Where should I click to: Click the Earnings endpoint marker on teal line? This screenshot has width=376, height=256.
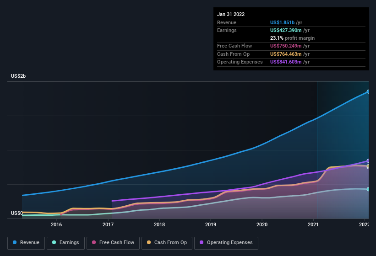coord(368,189)
